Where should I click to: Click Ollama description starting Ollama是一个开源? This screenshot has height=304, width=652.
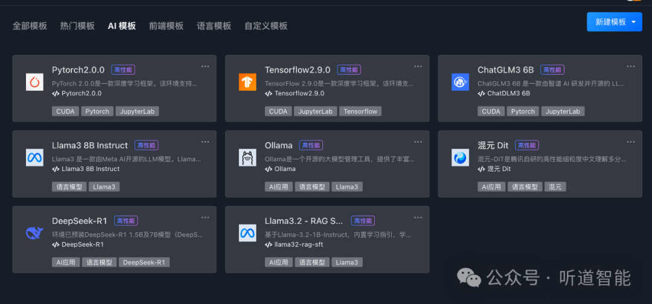tap(340, 160)
